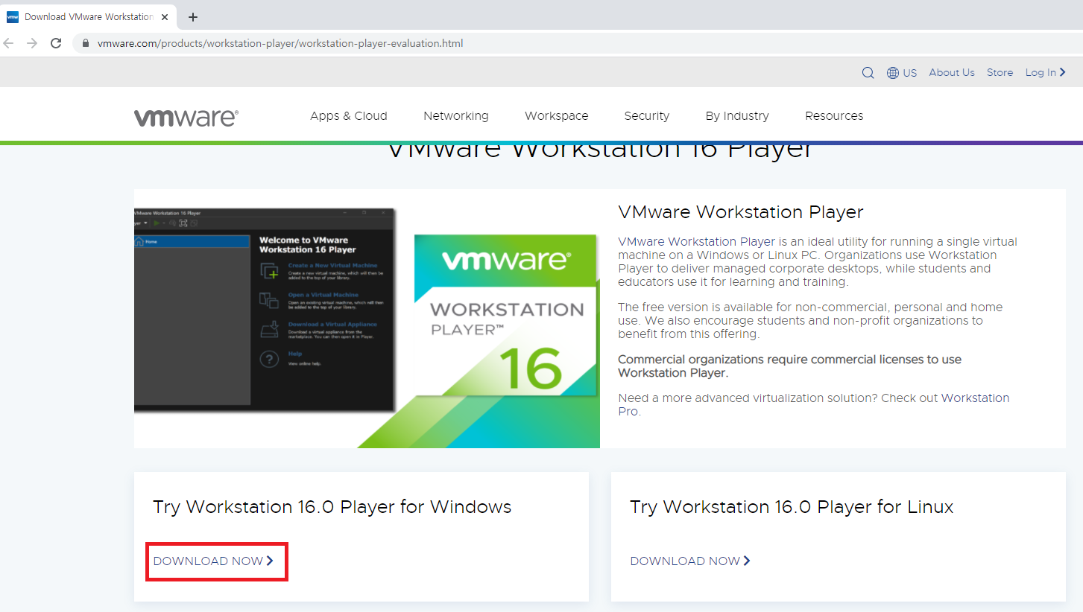Open the Resources menu
Screen dimensions: 1083x612
[x=834, y=115]
